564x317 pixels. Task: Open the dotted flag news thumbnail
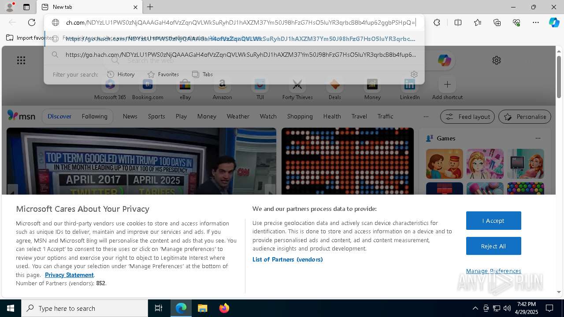[348, 161]
